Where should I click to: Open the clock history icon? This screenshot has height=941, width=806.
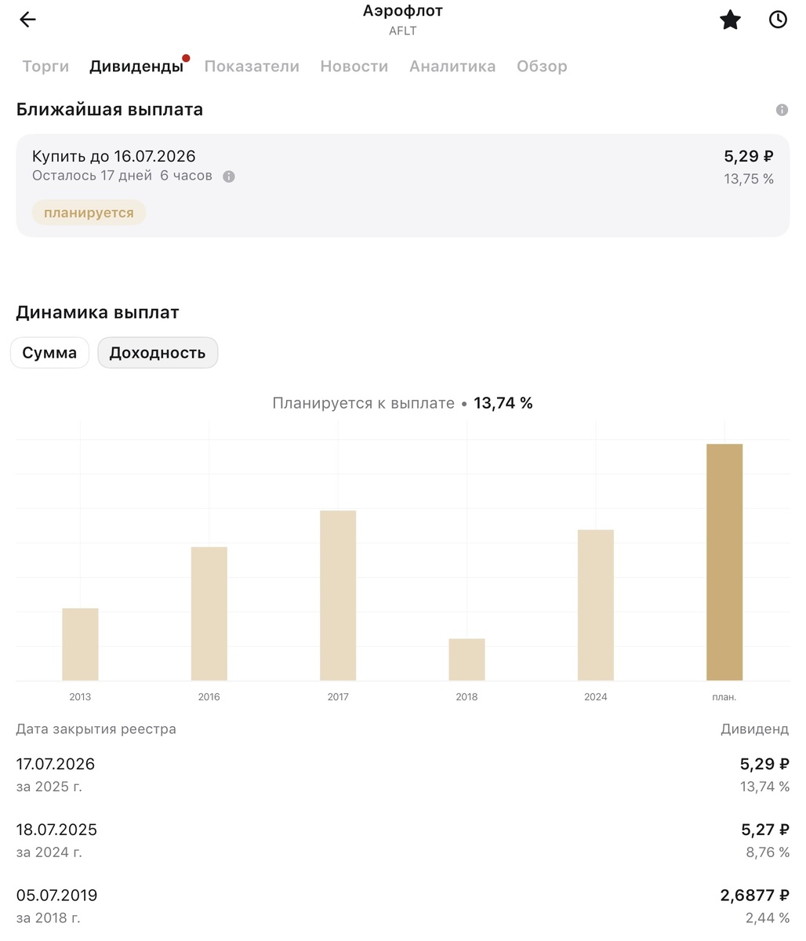click(778, 20)
